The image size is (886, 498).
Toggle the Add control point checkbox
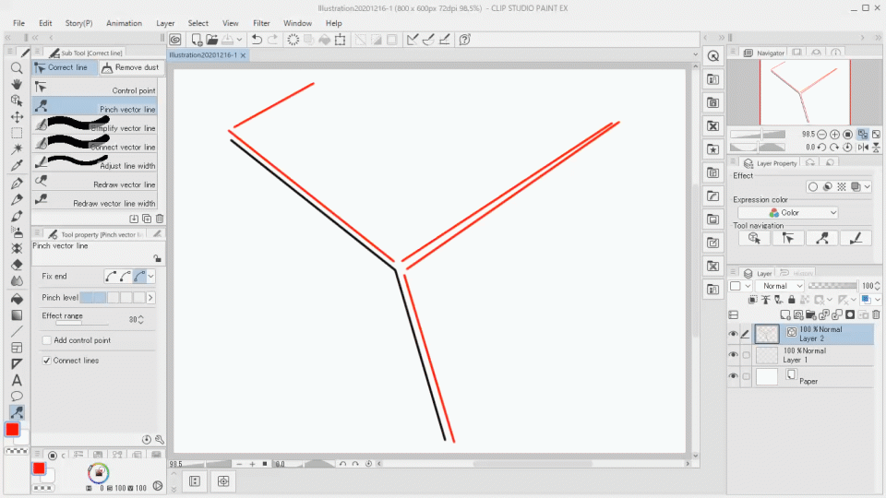pos(47,340)
